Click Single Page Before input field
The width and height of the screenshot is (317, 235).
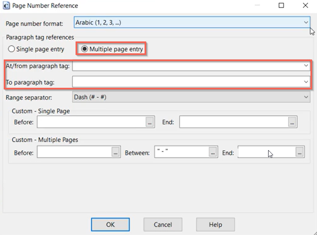click(92, 122)
